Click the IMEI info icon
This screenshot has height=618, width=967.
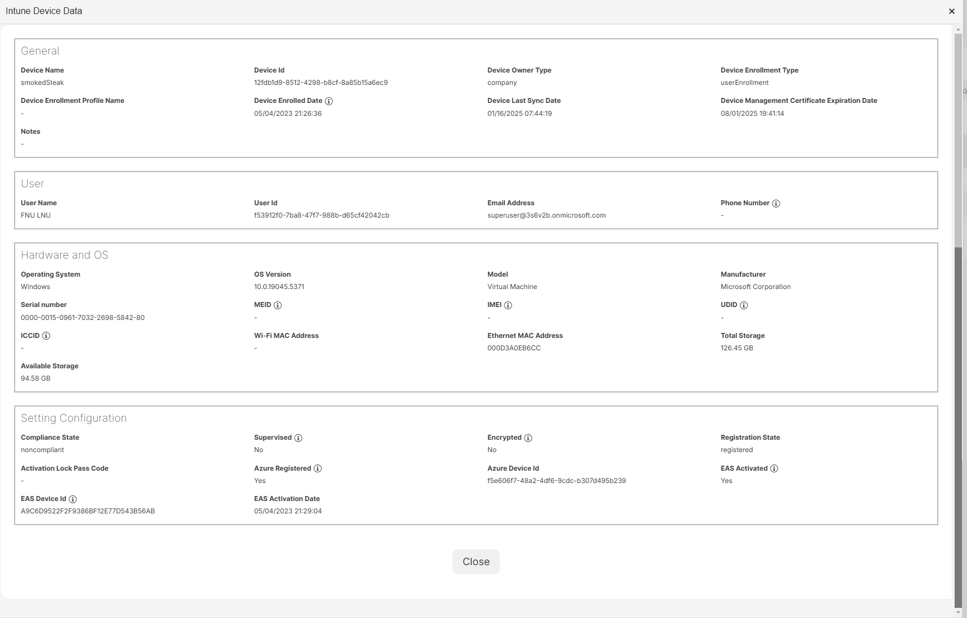(508, 305)
